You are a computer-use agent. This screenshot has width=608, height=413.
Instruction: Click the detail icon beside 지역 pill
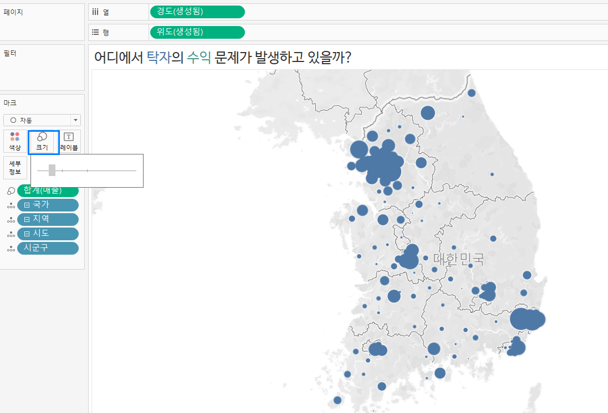(11, 220)
